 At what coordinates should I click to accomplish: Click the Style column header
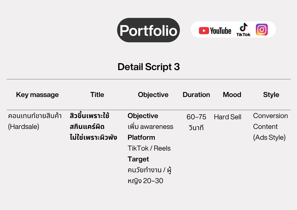(271, 95)
